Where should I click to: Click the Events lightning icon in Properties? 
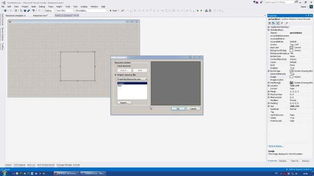(x=282, y=23)
